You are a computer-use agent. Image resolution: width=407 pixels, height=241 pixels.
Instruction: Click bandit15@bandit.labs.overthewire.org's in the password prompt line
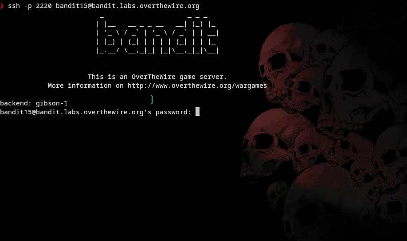76,112
